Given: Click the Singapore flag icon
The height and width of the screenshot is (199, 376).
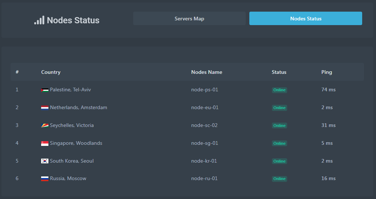Looking at the screenshot, I should point(45,143).
